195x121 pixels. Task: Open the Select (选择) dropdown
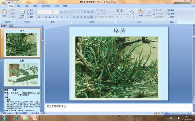[171, 17]
